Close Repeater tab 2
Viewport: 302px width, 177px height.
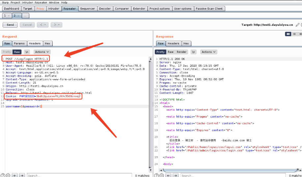(18, 16)
